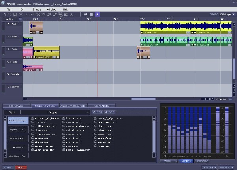Screen dimensions: 237x170
Task: Toggle mute on track 11 Pads
Action: click(4, 39)
